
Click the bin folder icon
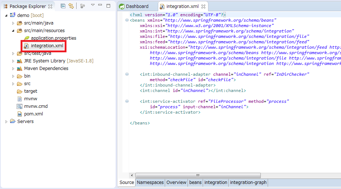20,76
